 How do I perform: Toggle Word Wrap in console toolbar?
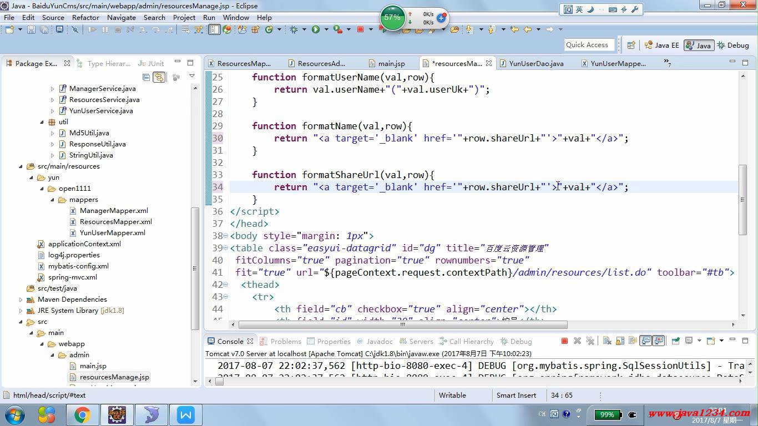[x=633, y=341]
